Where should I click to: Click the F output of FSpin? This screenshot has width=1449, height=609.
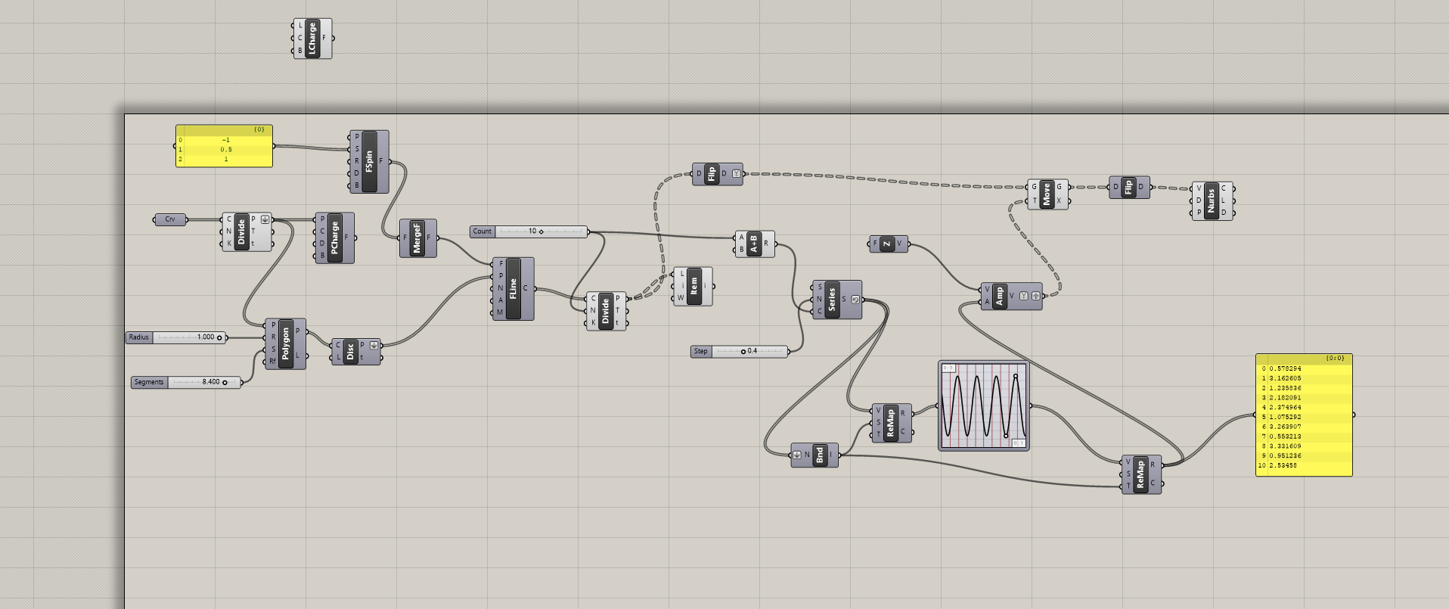(x=381, y=161)
